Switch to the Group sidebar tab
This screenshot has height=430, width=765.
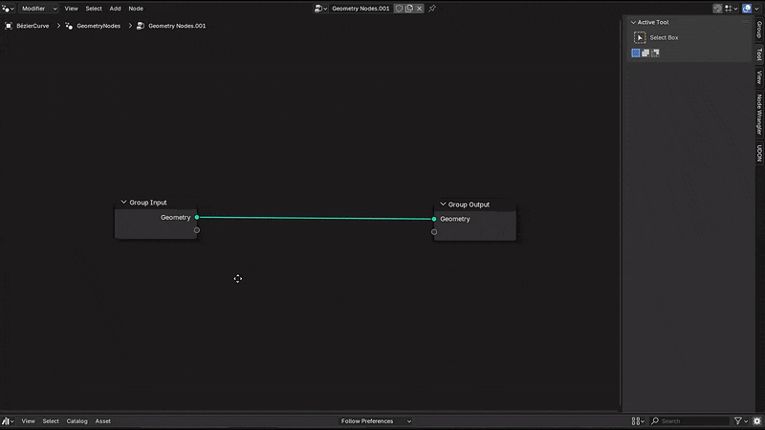tap(759, 30)
